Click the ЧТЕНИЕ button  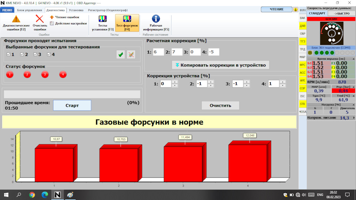(x=277, y=9)
